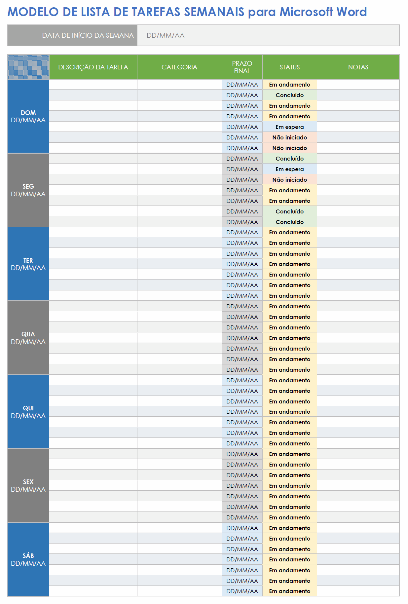408x604 pixels.
Task: Click the blue patterned table corner cell
Action: click(28, 67)
